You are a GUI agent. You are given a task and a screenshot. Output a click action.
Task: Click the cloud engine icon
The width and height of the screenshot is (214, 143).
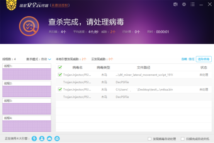pos(49,138)
